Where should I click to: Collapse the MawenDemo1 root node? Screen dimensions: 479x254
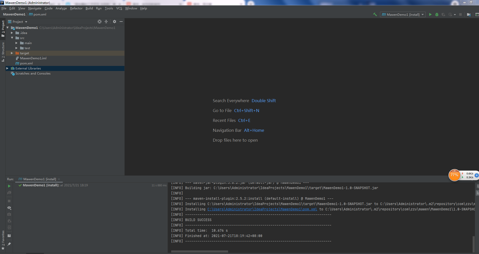8,28
